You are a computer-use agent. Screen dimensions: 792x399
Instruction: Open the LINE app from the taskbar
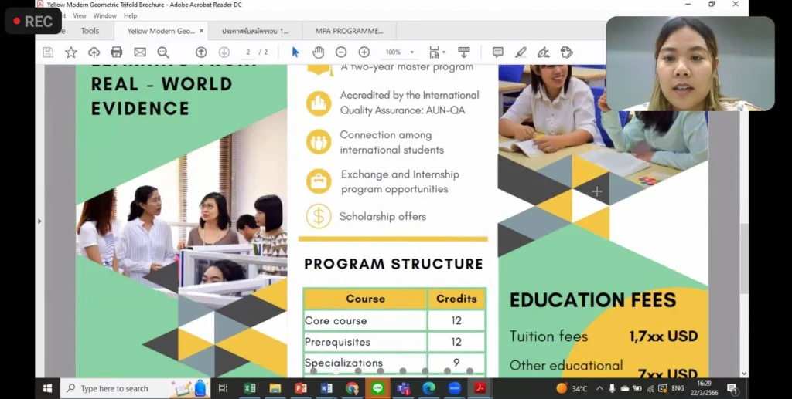point(377,388)
